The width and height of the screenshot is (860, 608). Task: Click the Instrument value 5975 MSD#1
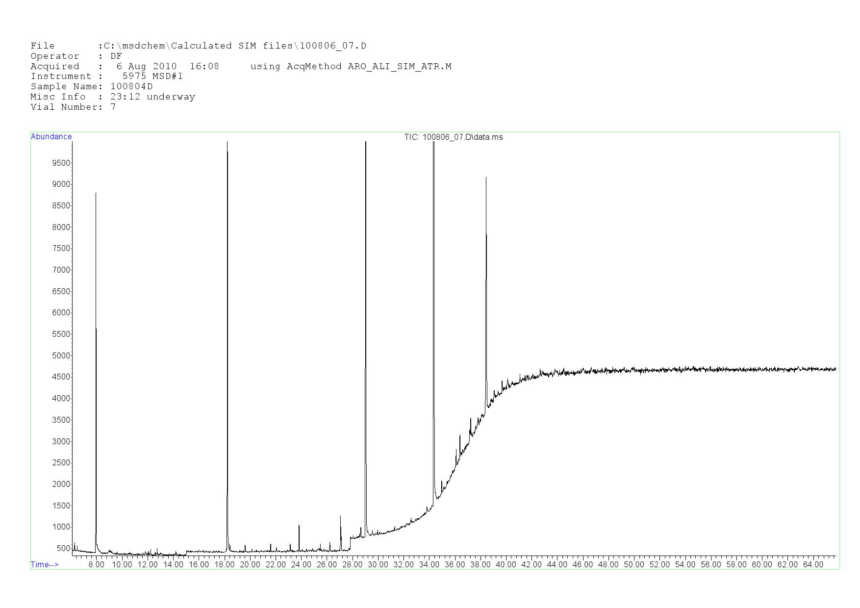coord(152,76)
